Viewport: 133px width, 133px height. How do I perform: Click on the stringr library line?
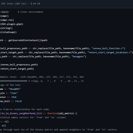[x=6, y=28]
